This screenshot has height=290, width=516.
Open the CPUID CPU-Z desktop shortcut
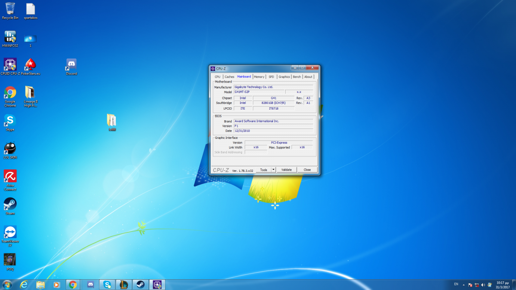[x=10, y=67]
